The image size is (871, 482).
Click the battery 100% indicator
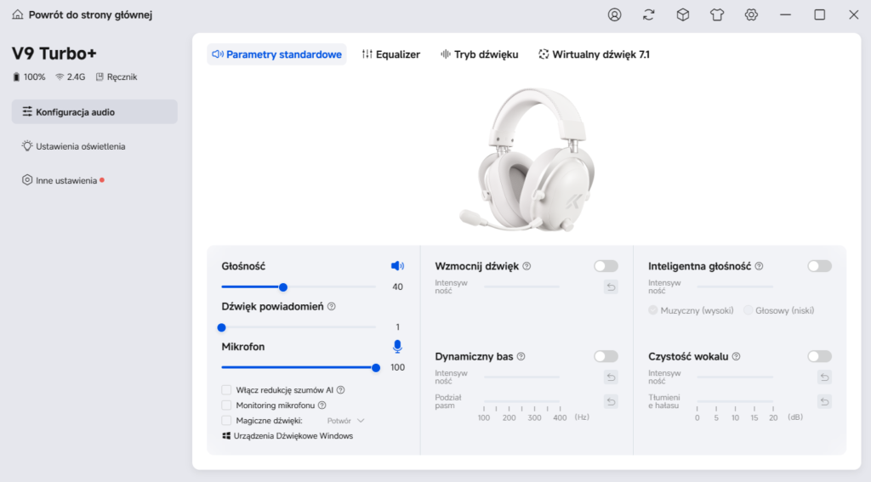point(29,77)
